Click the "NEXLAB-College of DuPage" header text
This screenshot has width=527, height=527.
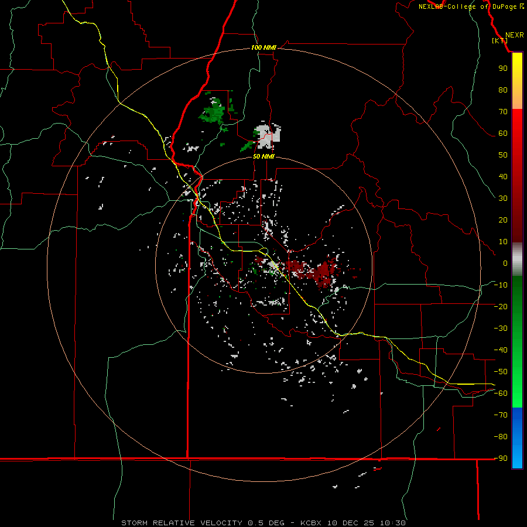pyautogui.click(x=467, y=6)
